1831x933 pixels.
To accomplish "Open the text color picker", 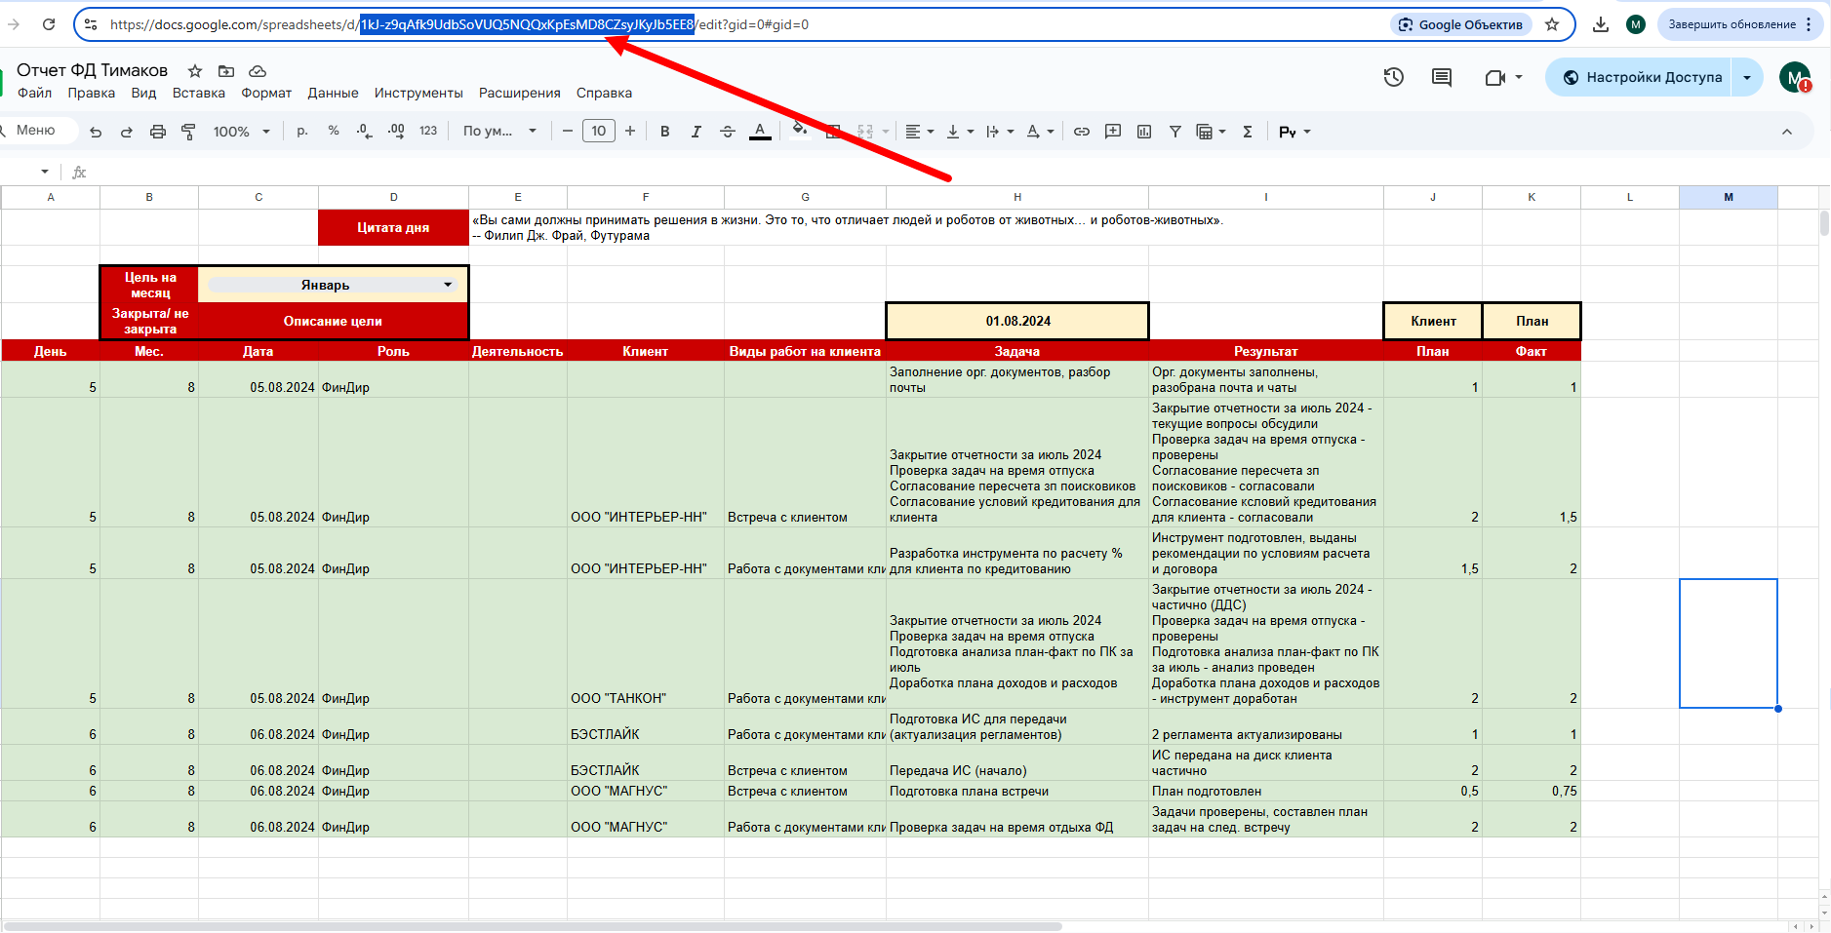I will click(760, 132).
